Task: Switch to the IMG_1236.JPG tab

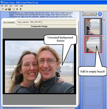Action: pyautogui.click(x=23, y=22)
